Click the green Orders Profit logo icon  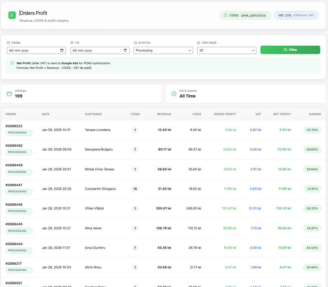[x=12, y=15]
